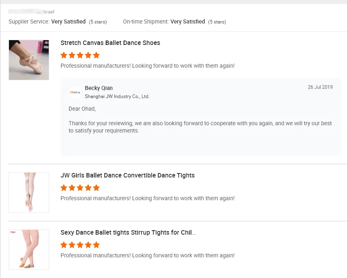This screenshot has height=278, width=347.
Task: Open Shanghai JW Industry Co., Ltd. link
Action: click(117, 96)
